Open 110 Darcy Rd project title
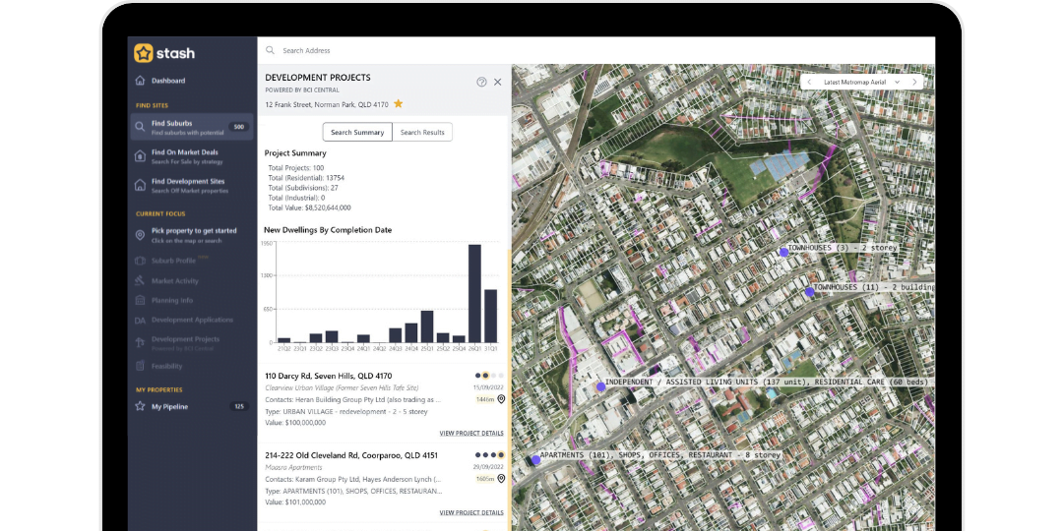The height and width of the screenshot is (531, 1063). (328, 376)
